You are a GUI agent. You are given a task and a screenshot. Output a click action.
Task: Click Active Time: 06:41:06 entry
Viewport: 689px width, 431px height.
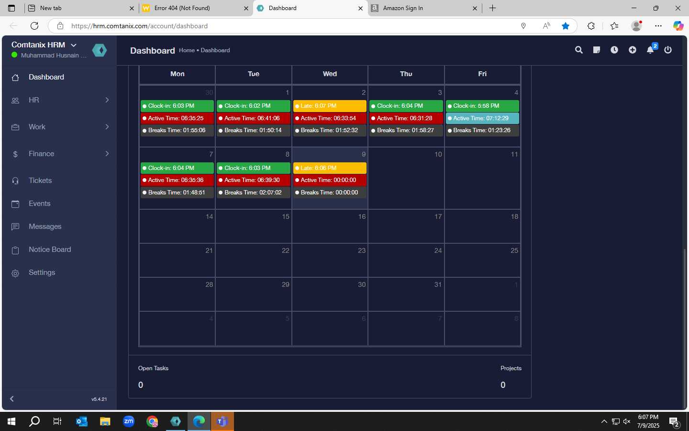tap(254, 118)
